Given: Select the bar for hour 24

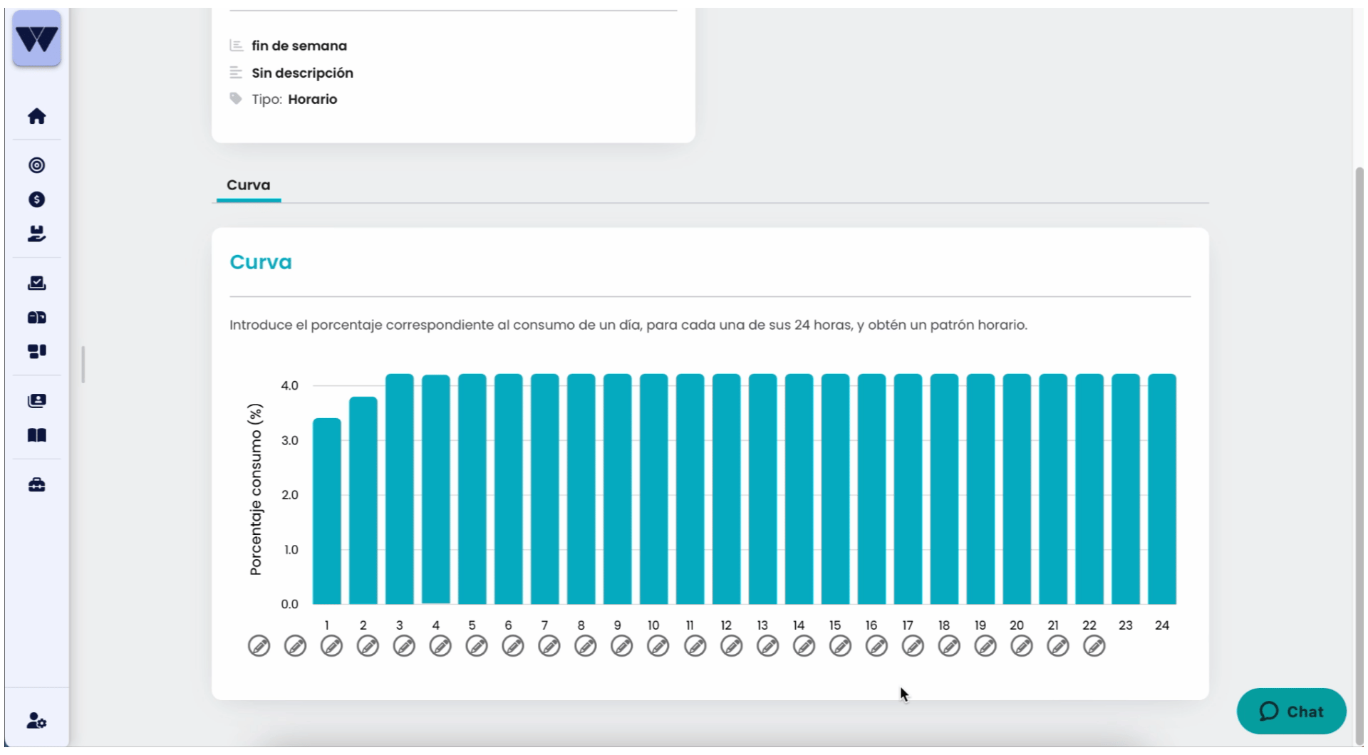Looking at the screenshot, I should tap(1162, 489).
